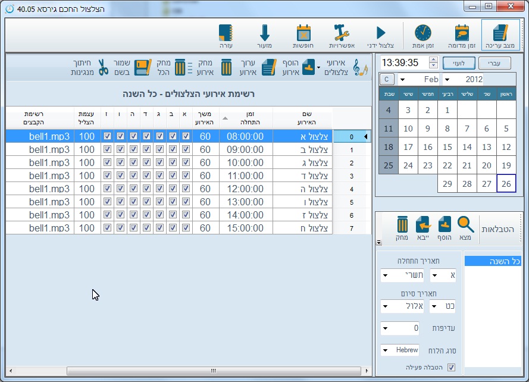The height and width of the screenshot is (382, 529).
Task: Open the calendar type Hebrew dropdown
Action: pos(385,350)
